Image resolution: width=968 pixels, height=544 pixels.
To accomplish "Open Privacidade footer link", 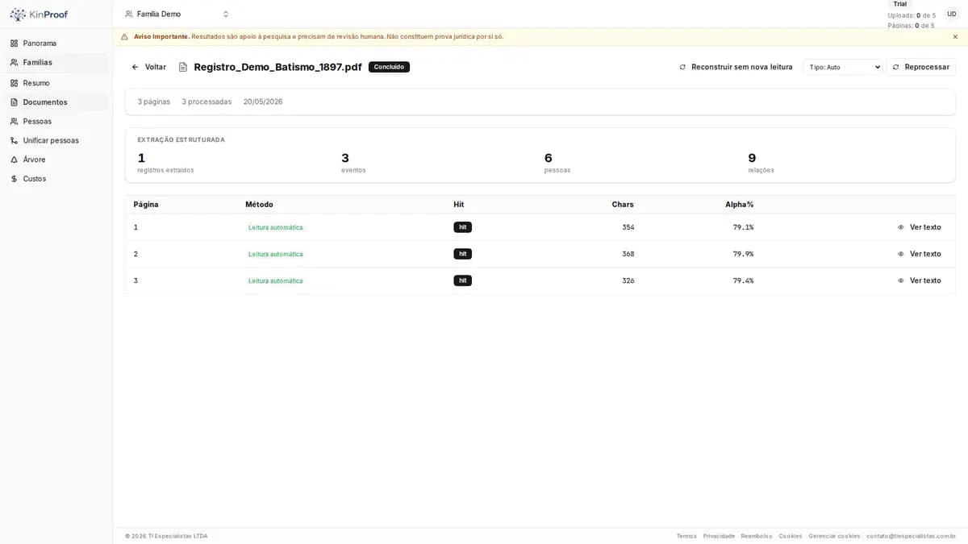I will click(x=719, y=536).
